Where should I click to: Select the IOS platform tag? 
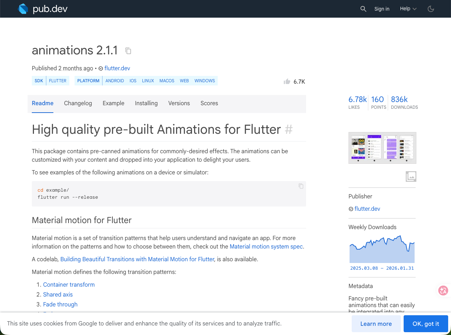(x=133, y=81)
